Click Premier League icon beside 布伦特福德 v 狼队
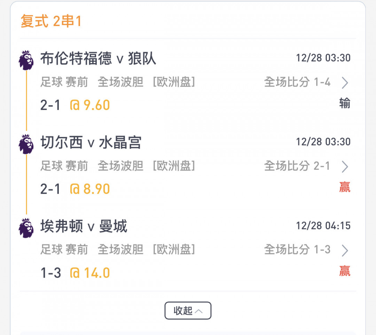376x335 pixels. pos(26,60)
